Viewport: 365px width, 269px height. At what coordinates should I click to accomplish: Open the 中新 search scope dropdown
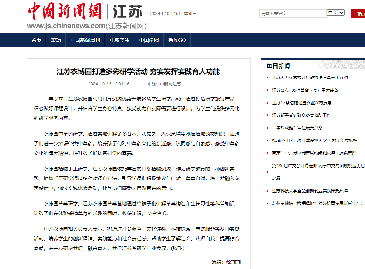(336, 13)
